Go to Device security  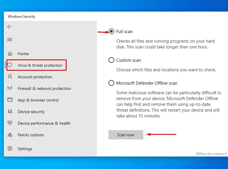(x=31, y=112)
